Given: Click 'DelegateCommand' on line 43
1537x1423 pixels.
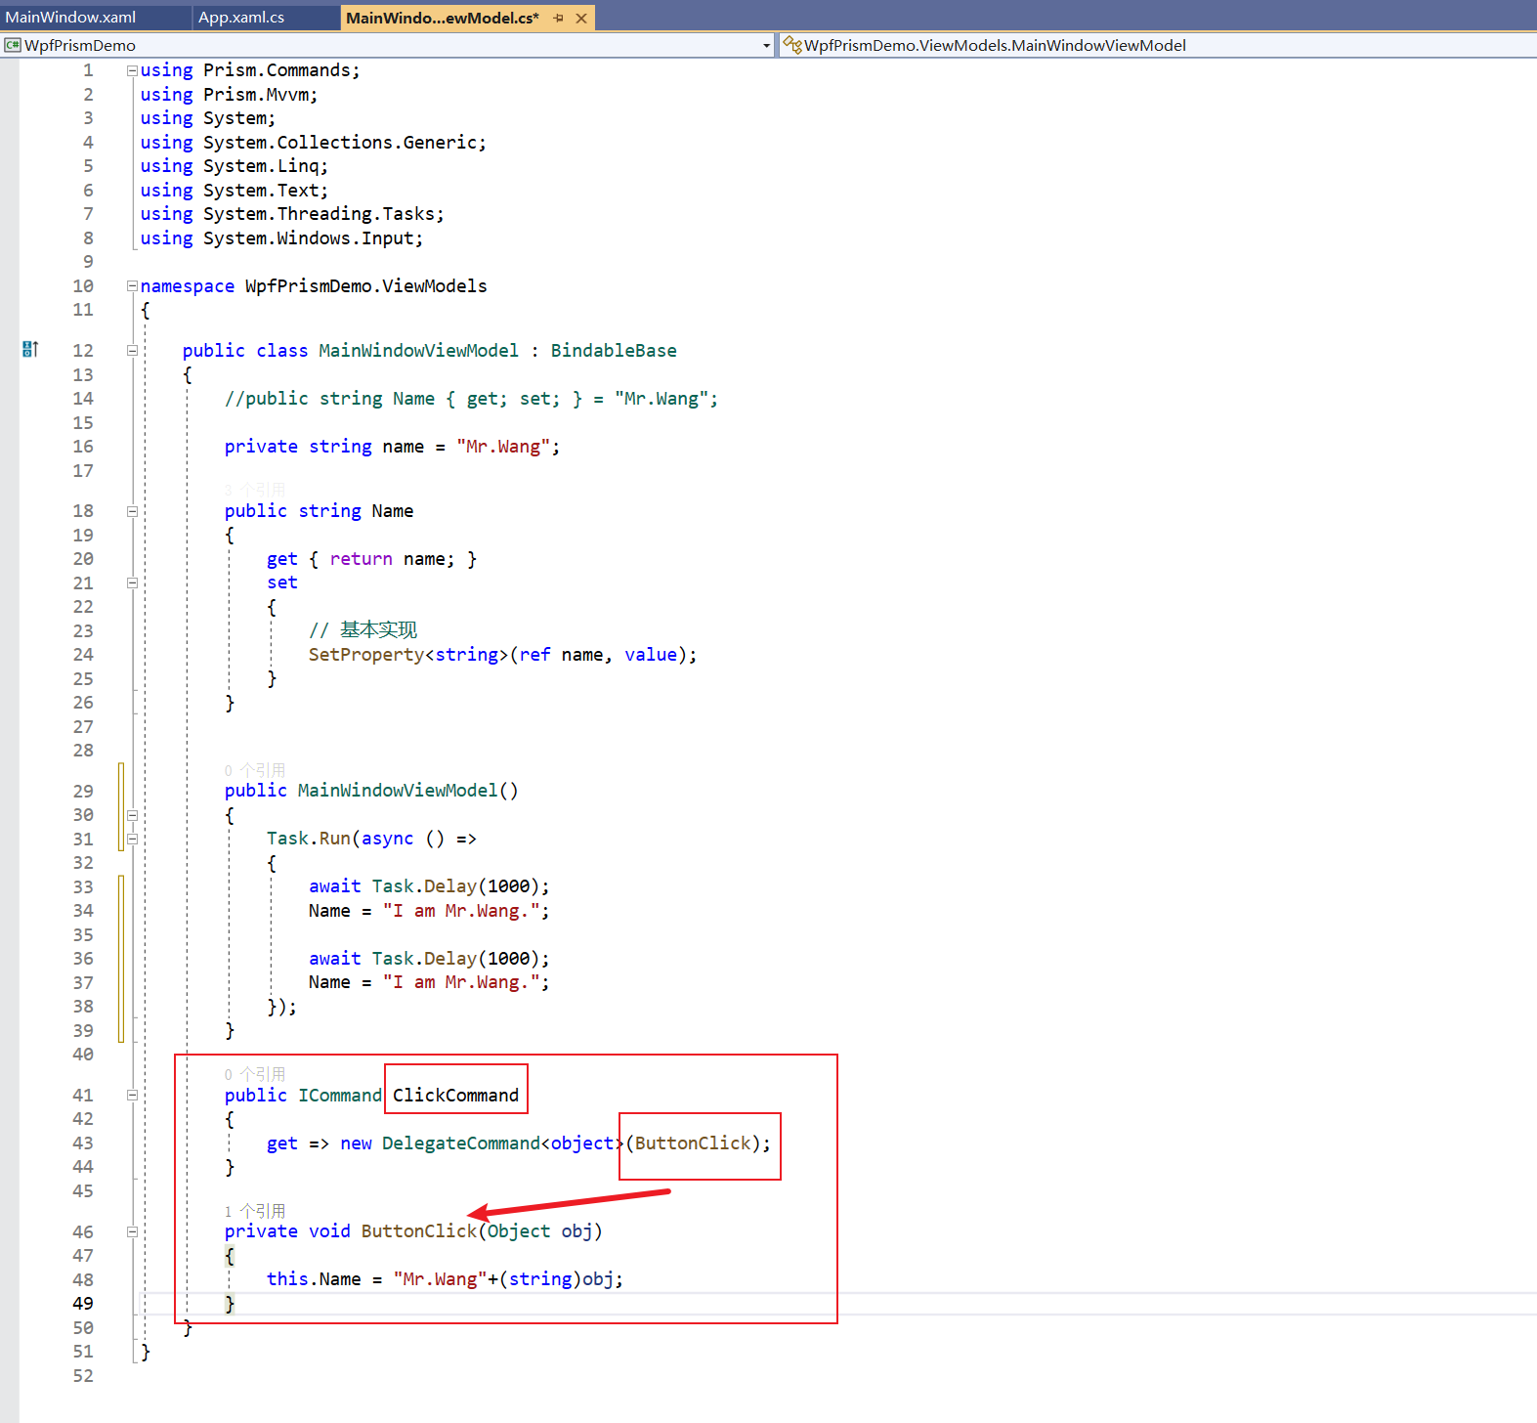Looking at the screenshot, I should (460, 1143).
